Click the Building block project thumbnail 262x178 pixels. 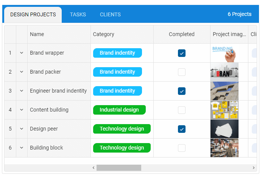(x=224, y=148)
